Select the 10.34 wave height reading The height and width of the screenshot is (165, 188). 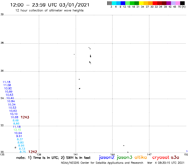(12, 105)
